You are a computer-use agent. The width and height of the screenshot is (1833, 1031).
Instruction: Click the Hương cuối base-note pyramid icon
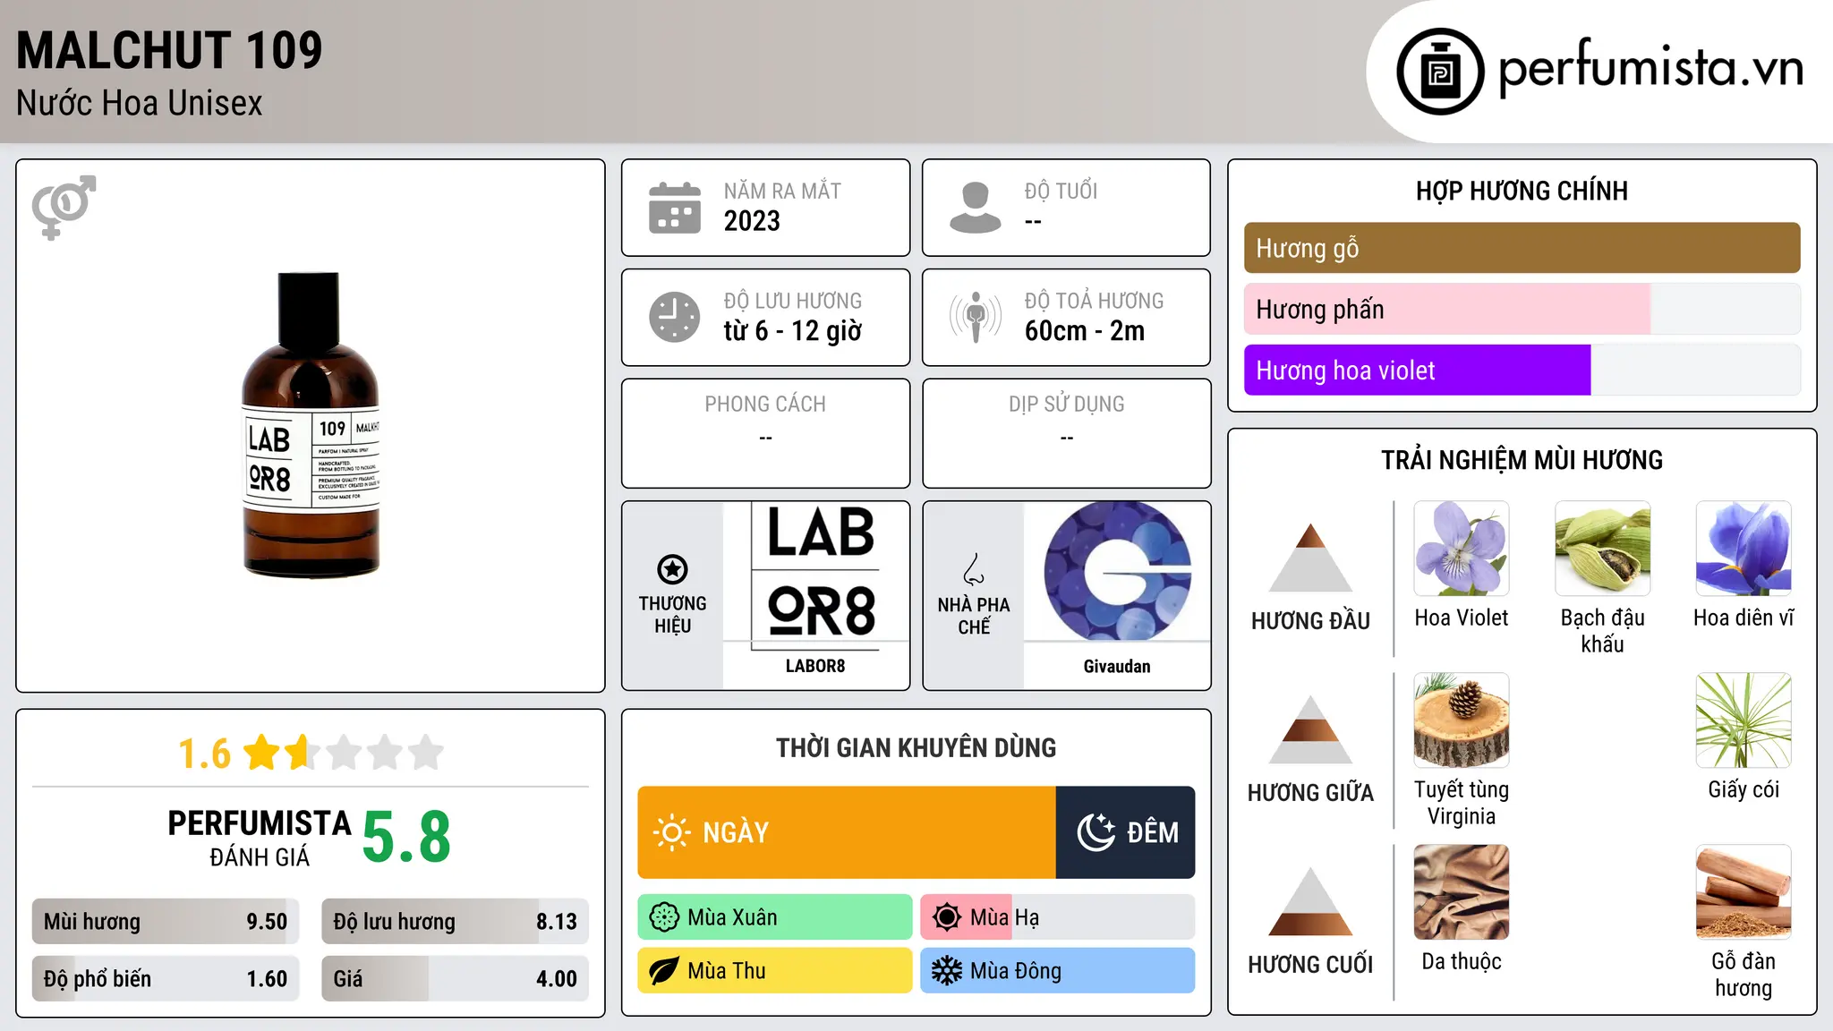pyautogui.click(x=1310, y=901)
